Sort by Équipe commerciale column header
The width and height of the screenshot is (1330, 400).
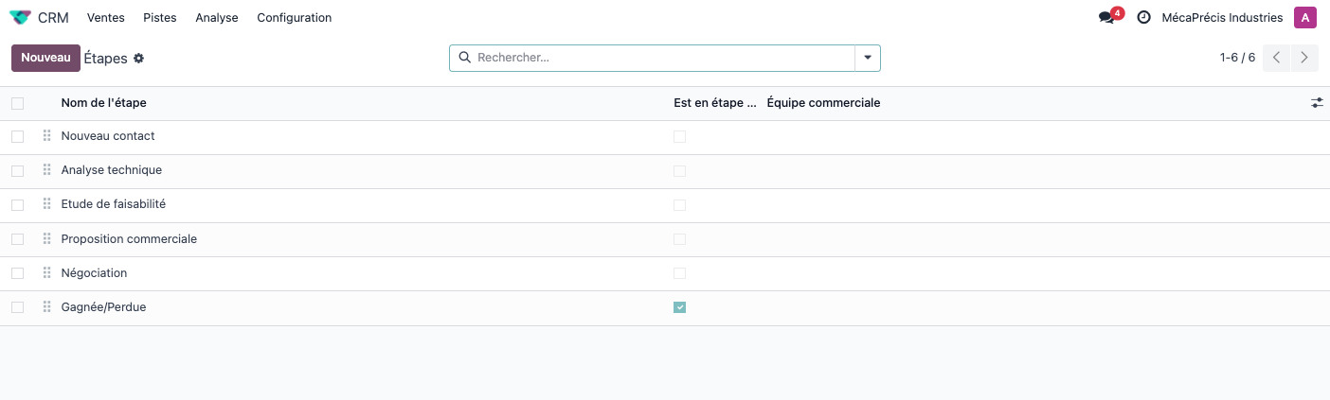point(823,103)
